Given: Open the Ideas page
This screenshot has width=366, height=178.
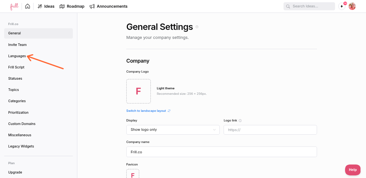Looking at the screenshot, I should (46, 6).
